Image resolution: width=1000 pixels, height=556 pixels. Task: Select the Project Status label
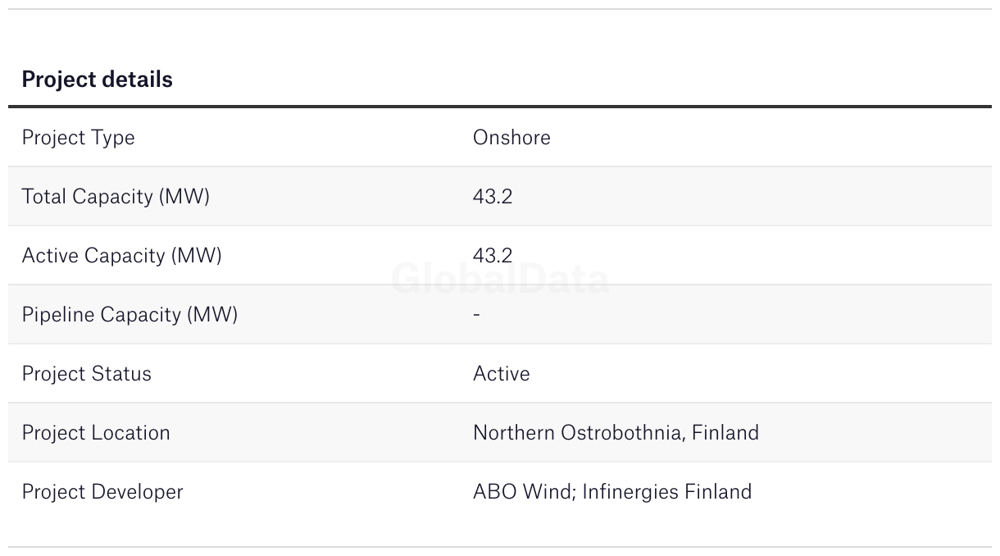(87, 374)
